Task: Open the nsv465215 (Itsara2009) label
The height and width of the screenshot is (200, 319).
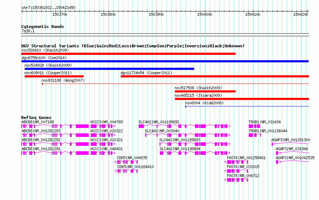Action: click(x=198, y=95)
